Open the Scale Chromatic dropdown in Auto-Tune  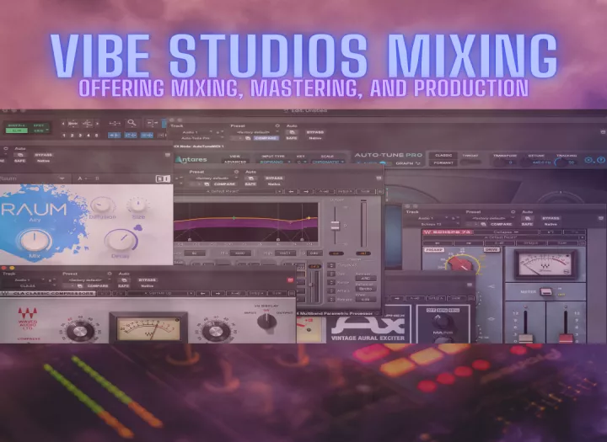(327, 162)
